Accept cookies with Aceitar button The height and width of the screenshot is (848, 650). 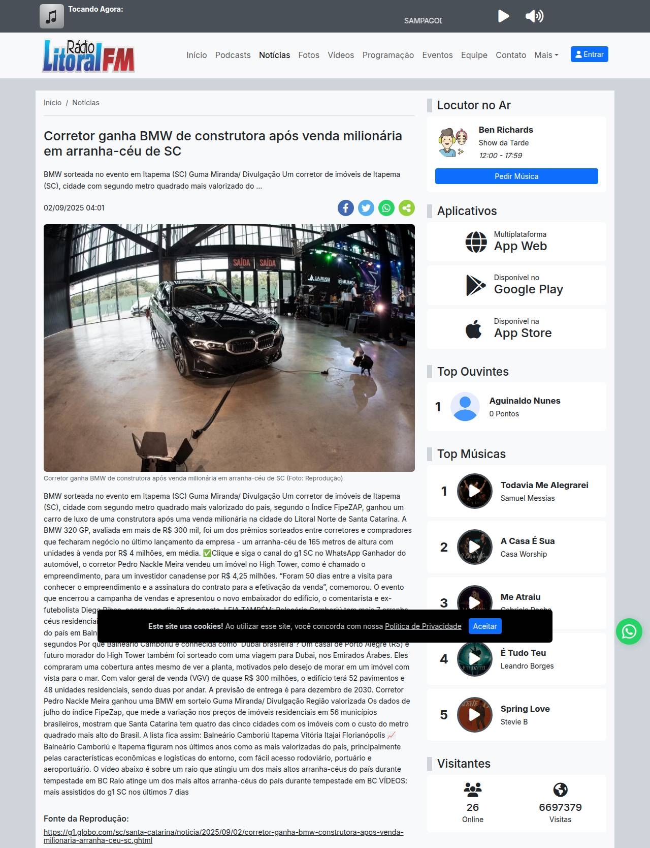[485, 626]
